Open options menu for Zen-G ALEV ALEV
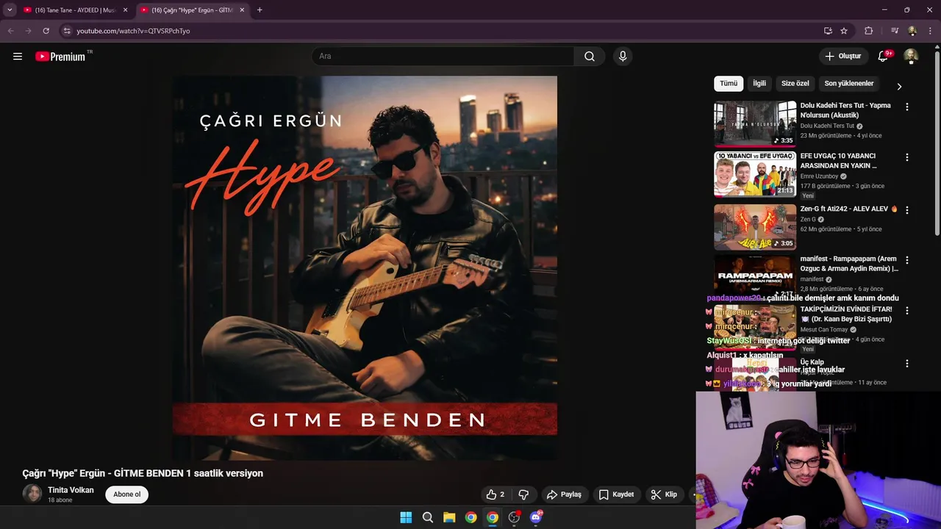This screenshot has width=941, height=529. (x=906, y=210)
